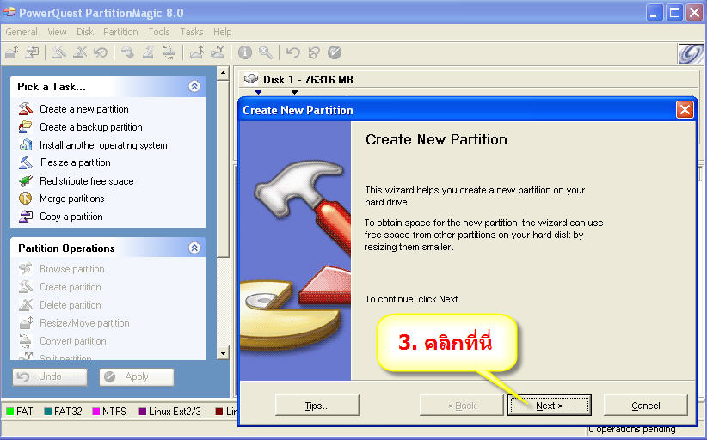The width and height of the screenshot is (707, 440).
Task: Click the Resize a partition task icon
Action: tap(26, 162)
